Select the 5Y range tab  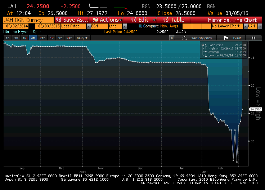pyautogui.click(x=60, y=38)
